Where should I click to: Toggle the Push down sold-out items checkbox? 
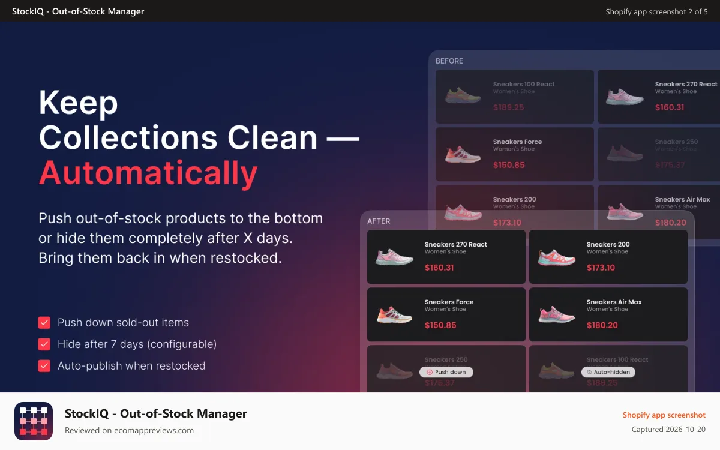pos(44,323)
